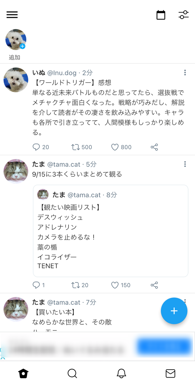
Task: Open the messages envelope tab
Action: click(x=170, y=373)
